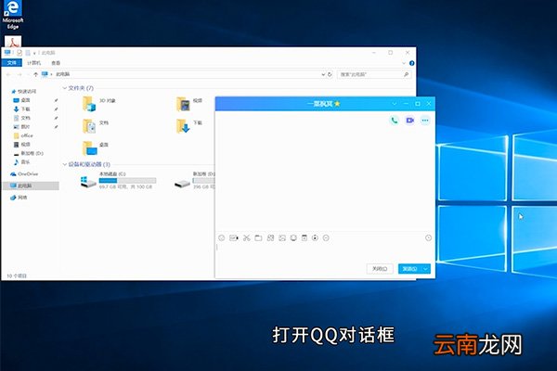The height and width of the screenshot is (371, 557).
Task: Refresh the File Explorer address bar
Action: (x=330, y=74)
